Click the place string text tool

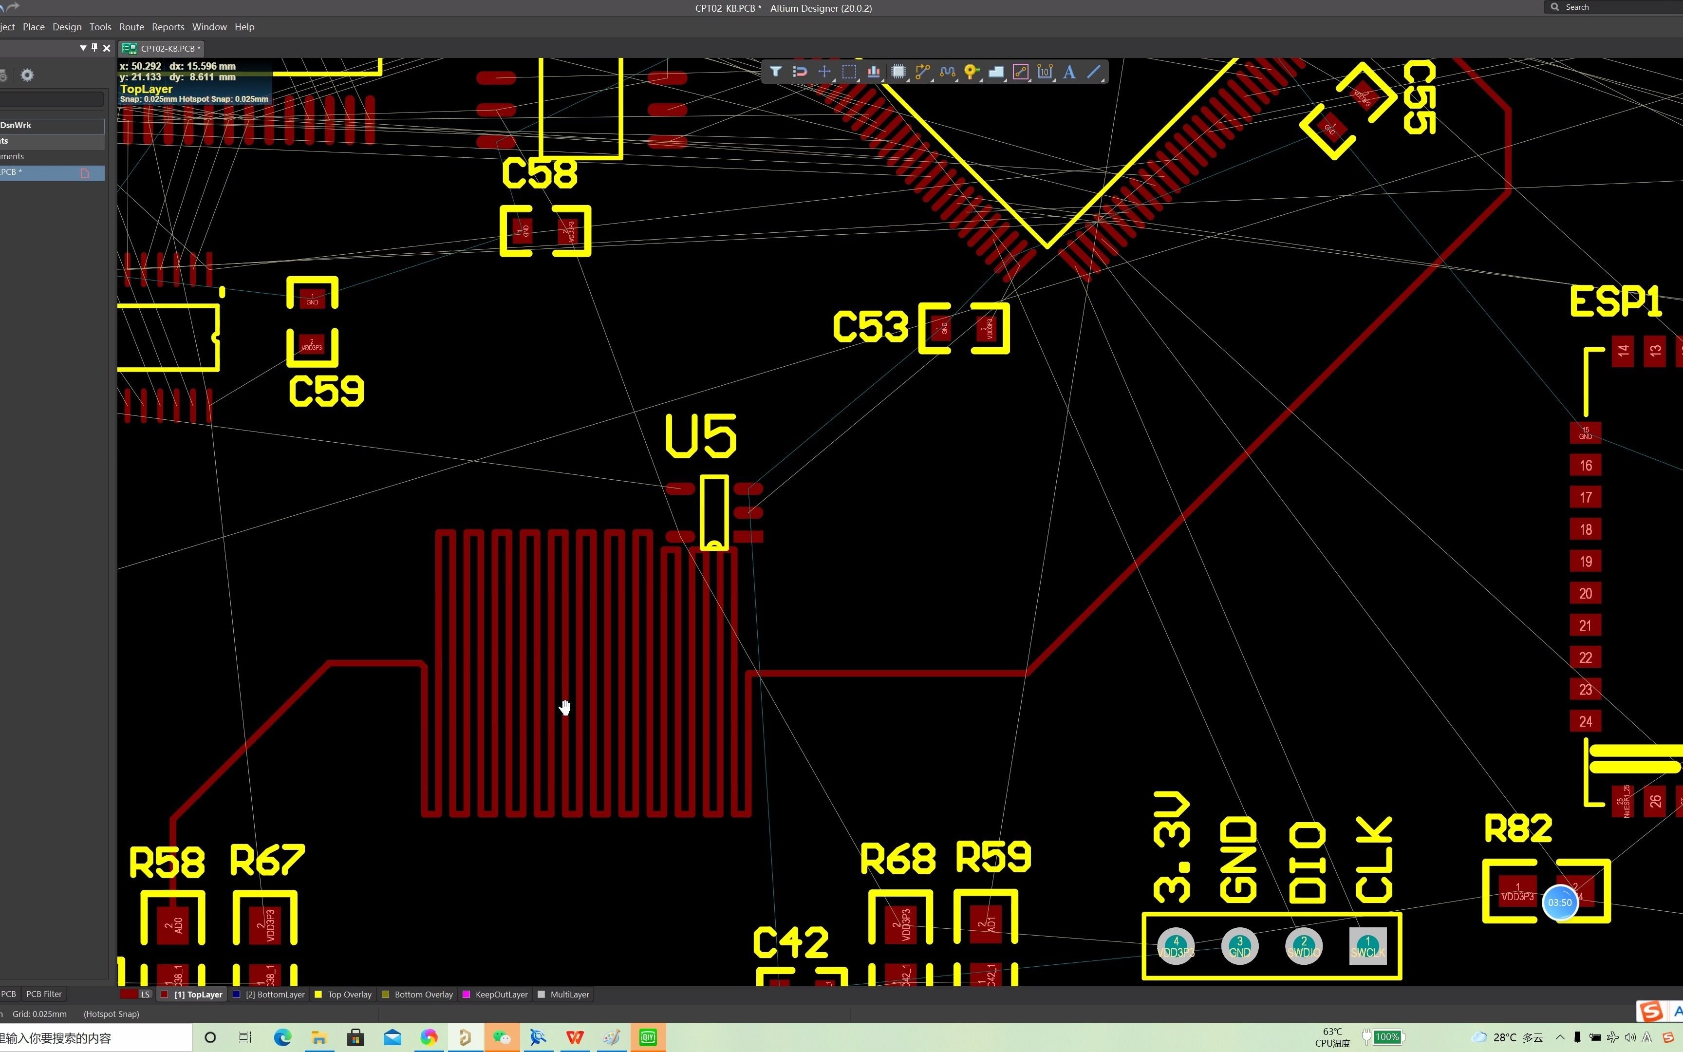pyautogui.click(x=1069, y=71)
